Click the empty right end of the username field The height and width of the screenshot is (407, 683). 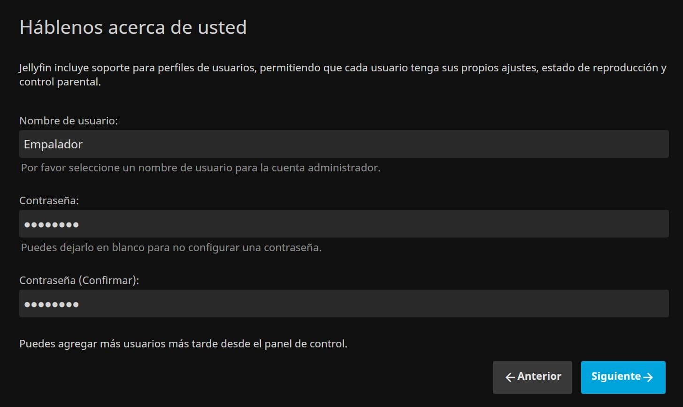(634, 144)
